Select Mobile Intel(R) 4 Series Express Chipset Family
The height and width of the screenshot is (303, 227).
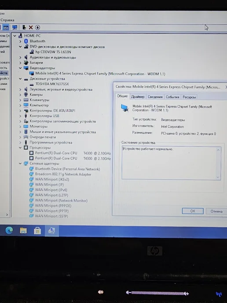[100, 74]
